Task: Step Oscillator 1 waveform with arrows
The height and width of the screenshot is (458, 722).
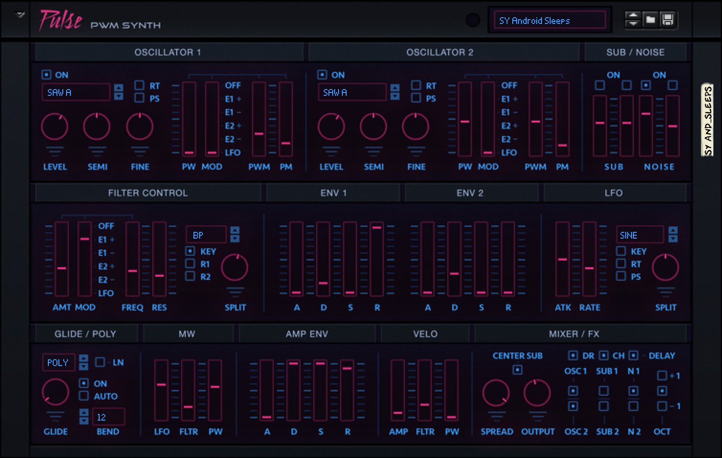Action: [x=119, y=92]
